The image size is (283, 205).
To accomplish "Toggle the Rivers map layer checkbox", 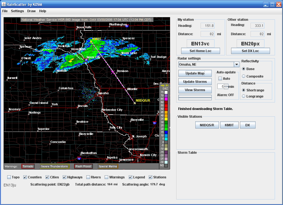I will (88, 177).
